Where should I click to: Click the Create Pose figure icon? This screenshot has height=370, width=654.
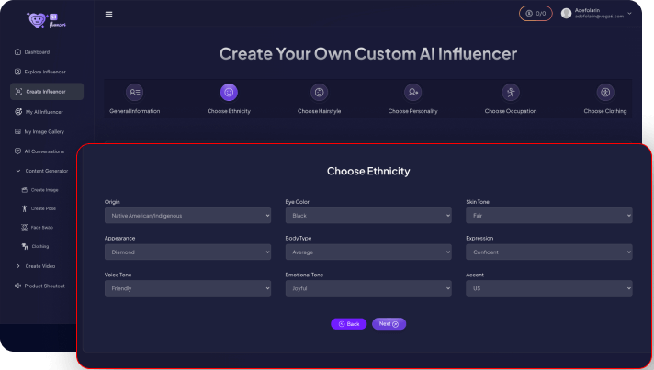point(24,208)
